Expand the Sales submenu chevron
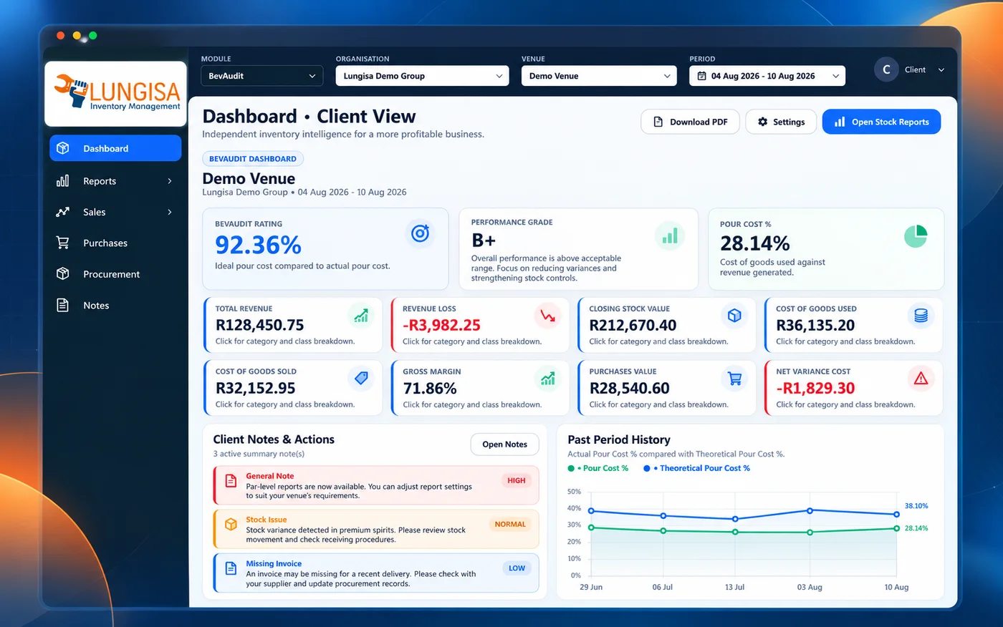 point(170,212)
